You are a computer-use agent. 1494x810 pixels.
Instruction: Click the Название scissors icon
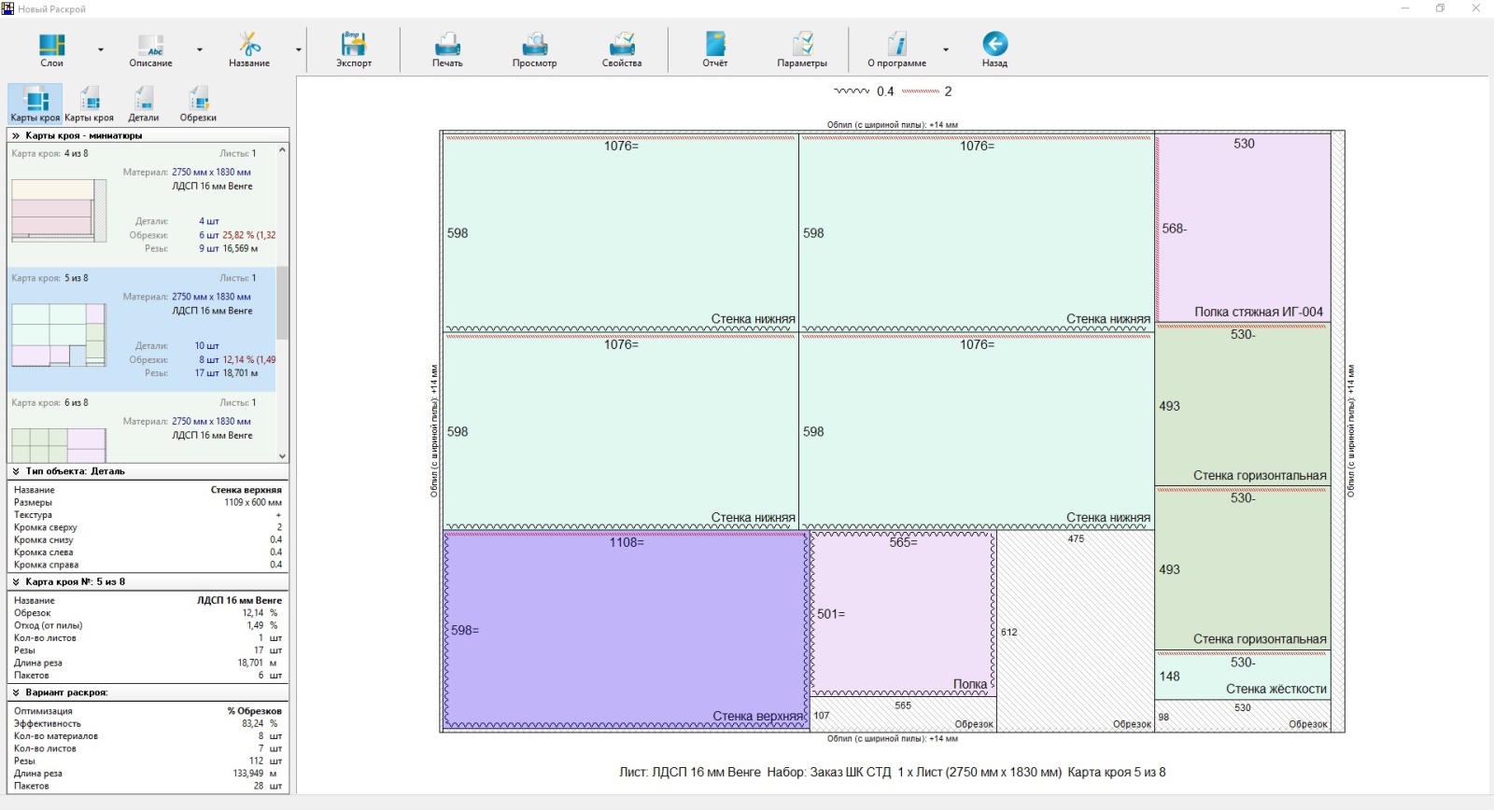pyautogui.click(x=249, y=44)
